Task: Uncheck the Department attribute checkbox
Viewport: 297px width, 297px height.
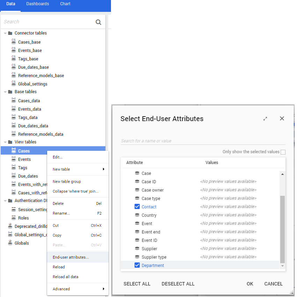Action: (137, 265)
